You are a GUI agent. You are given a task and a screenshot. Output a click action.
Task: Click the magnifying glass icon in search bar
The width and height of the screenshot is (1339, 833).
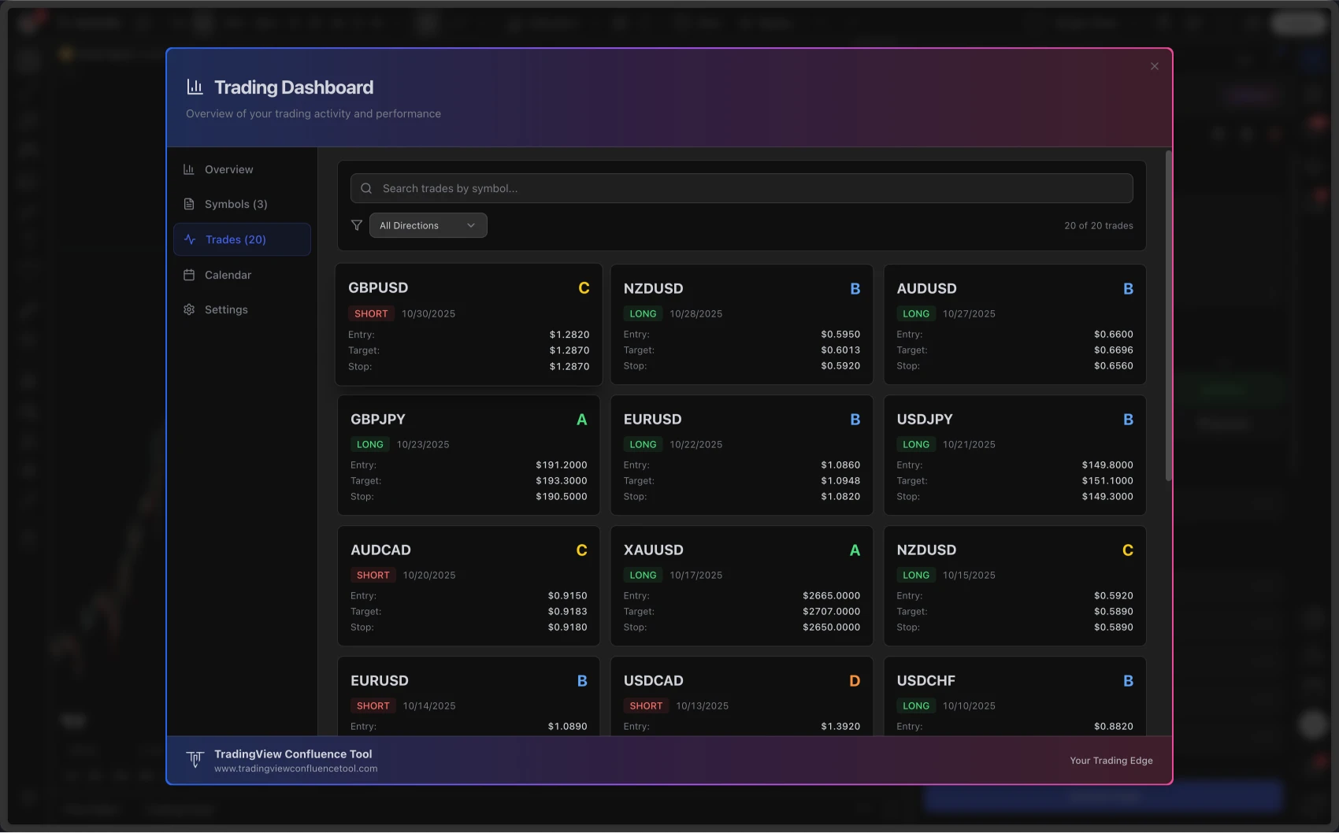(x=365, y=188)
